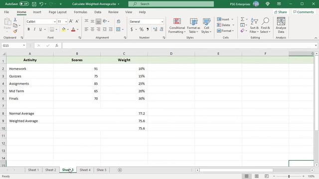Switch to the Formulas tab

click(80, 12)
